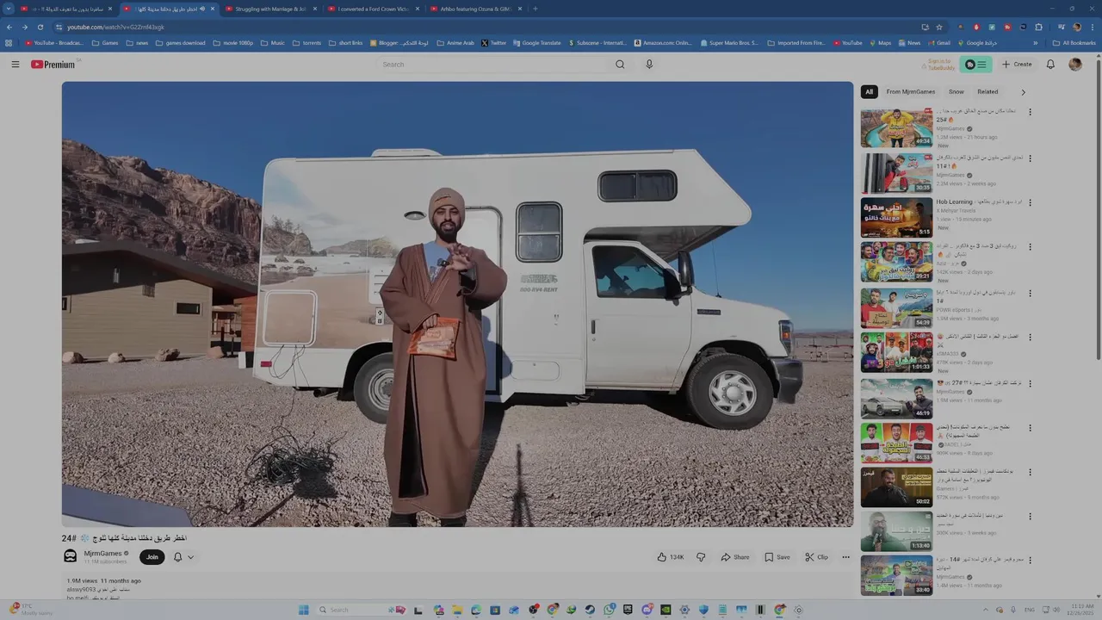The height and width of the screenshot is (620, 1102).
Task: Open the YouTube guide hamburger menu
Action: 15,65
